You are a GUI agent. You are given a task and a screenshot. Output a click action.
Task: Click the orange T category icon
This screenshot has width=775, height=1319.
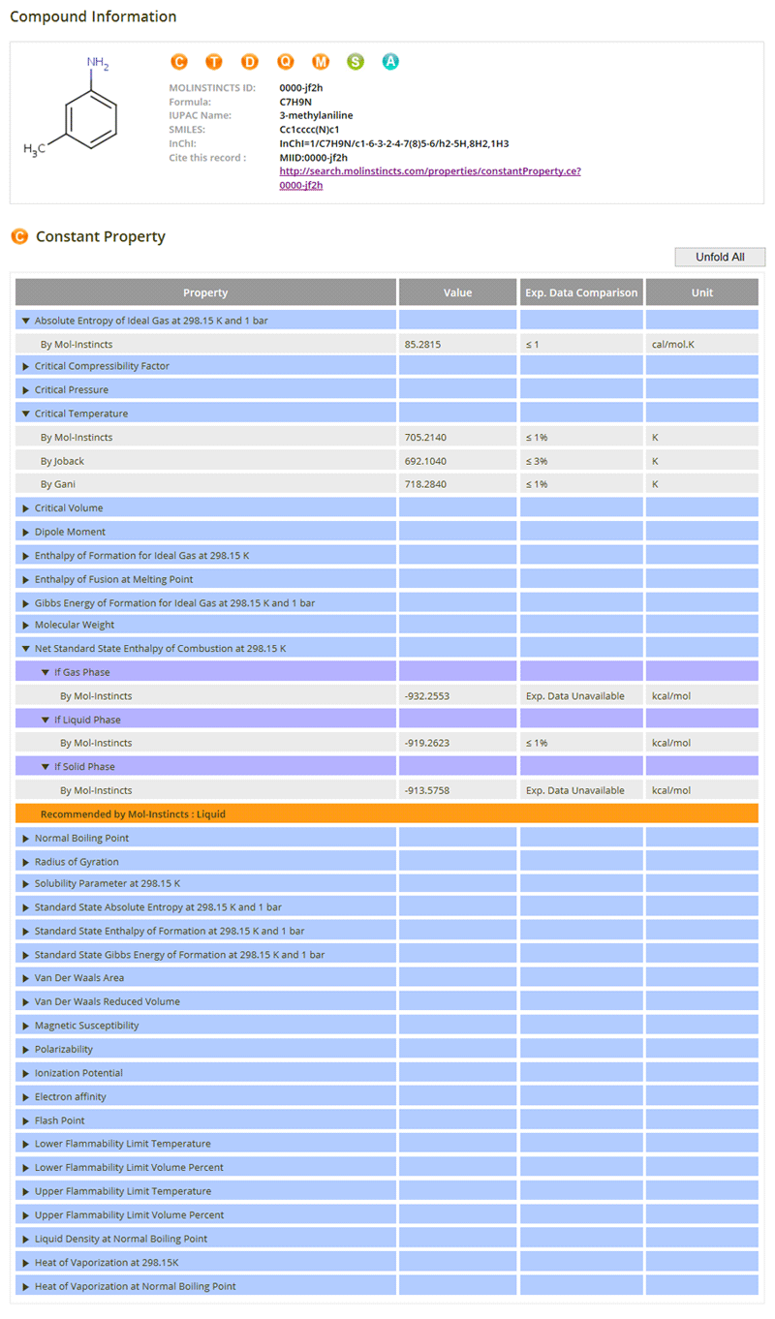[x=214, y=62]
